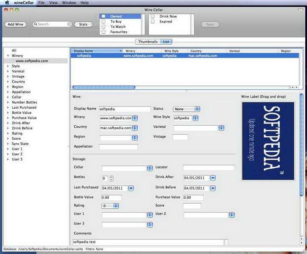
Task: Switch to Thumbnails view
Action: click(148, 42)
